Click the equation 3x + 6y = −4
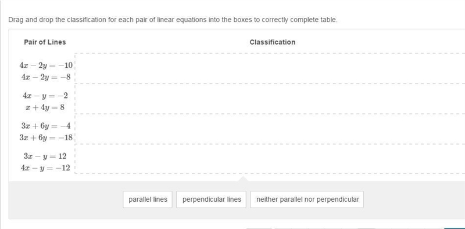The width and height of the screenshot is (465, 229). [46, 126]
